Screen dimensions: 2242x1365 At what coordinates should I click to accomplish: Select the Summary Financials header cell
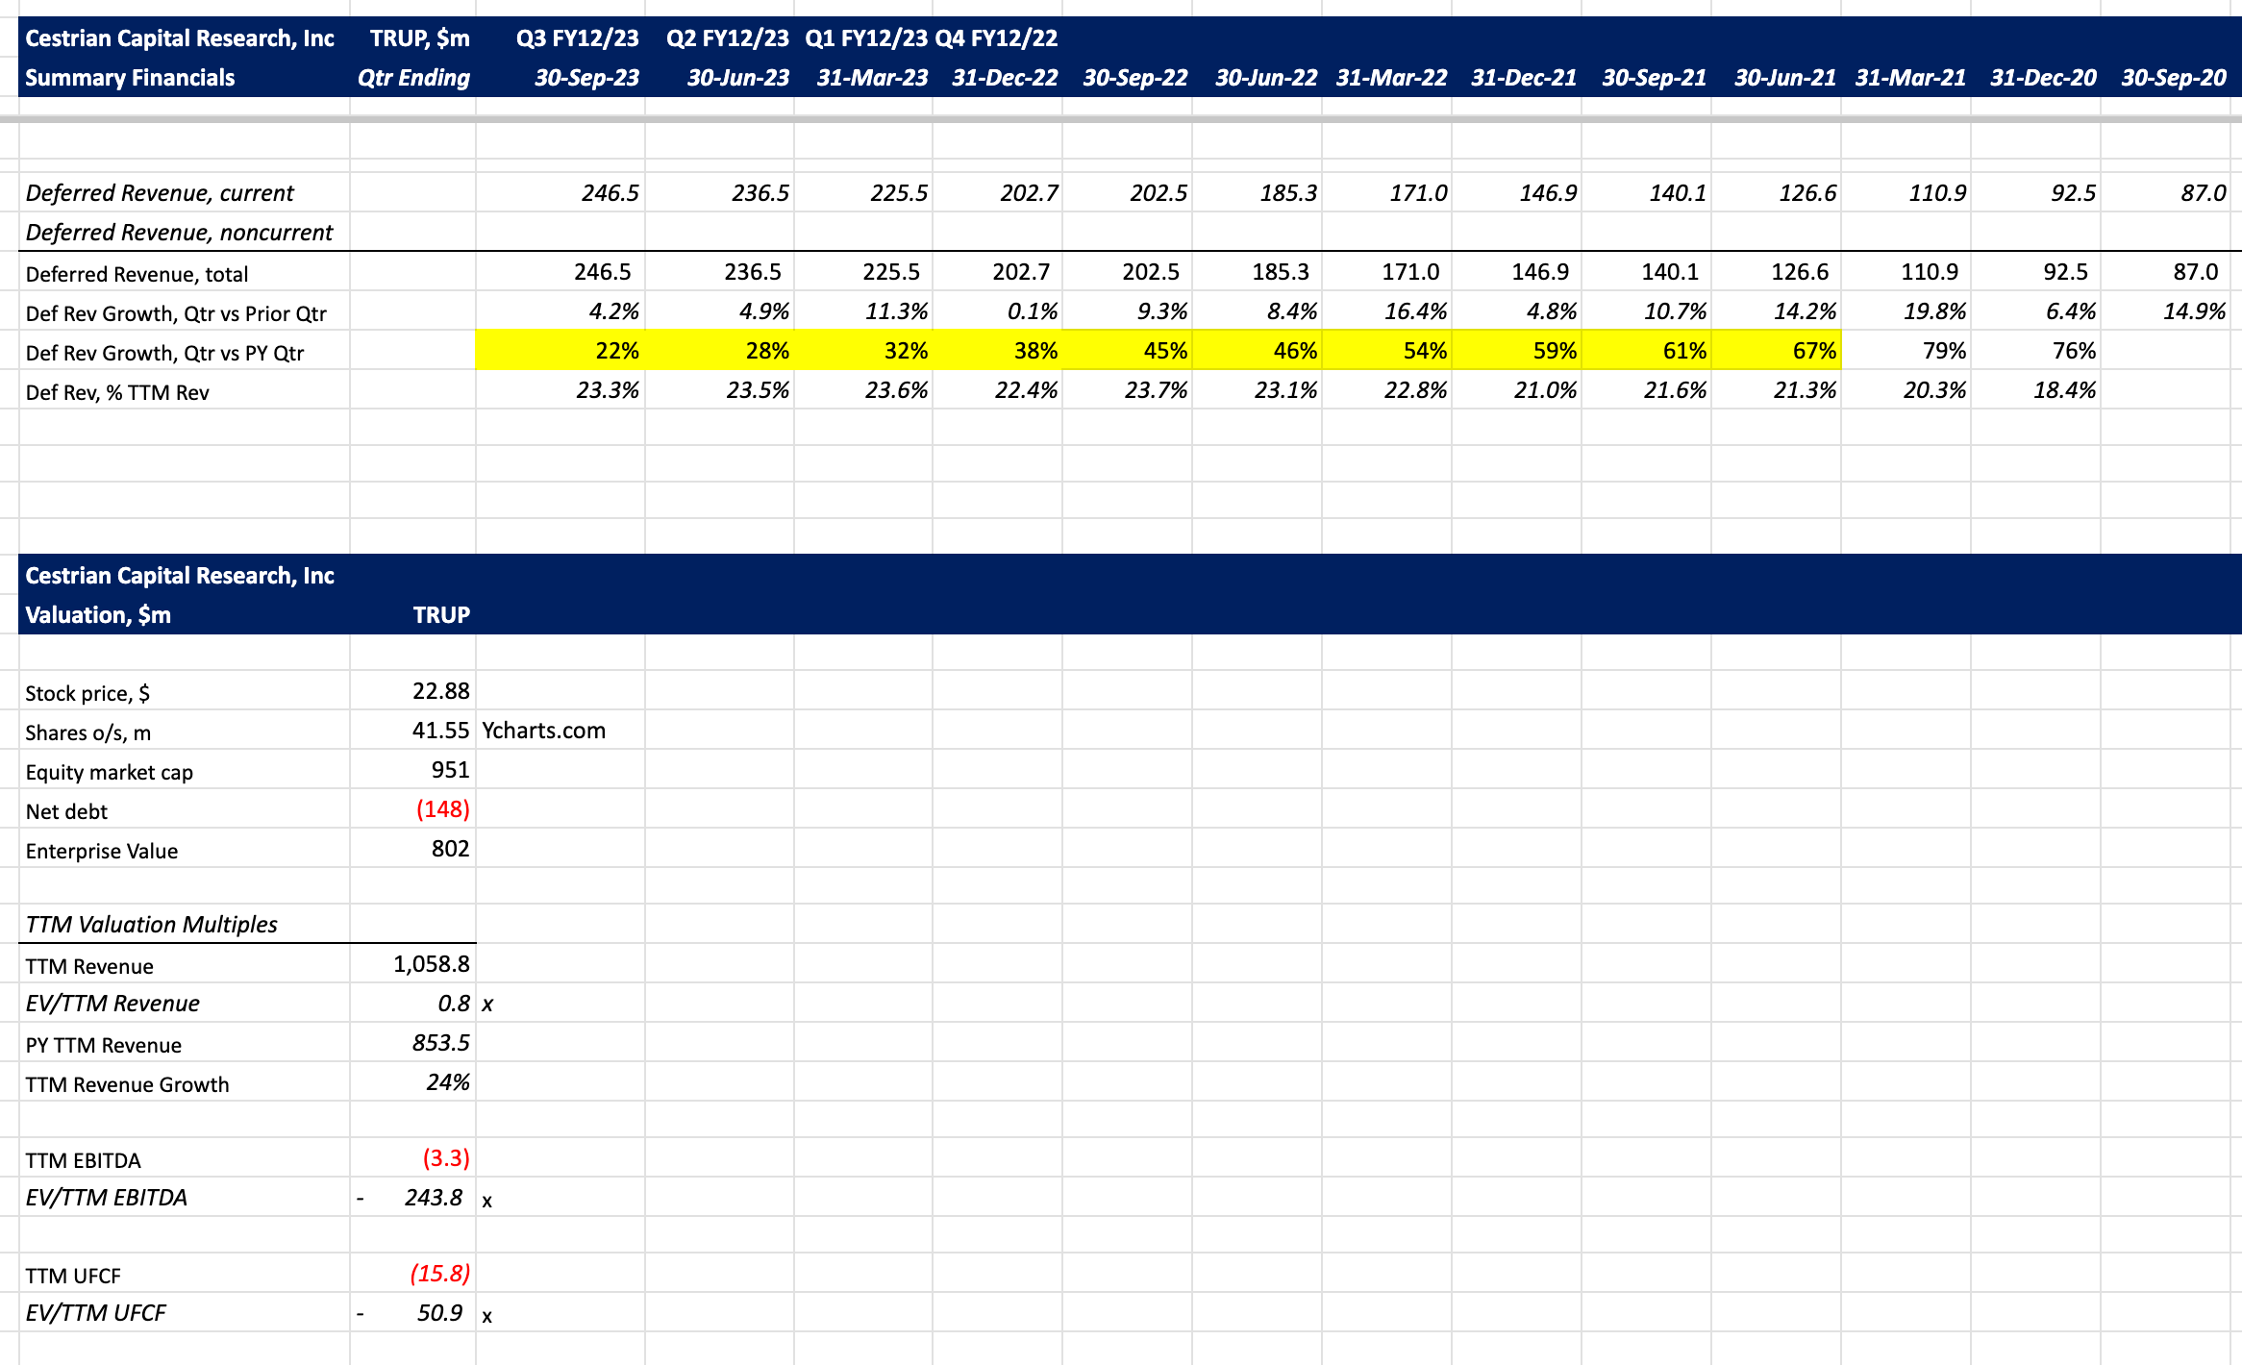tap(130, 78)
